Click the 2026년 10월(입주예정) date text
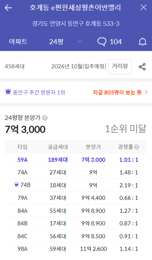Viewport: 152px width, 260px height. (79, 66)
